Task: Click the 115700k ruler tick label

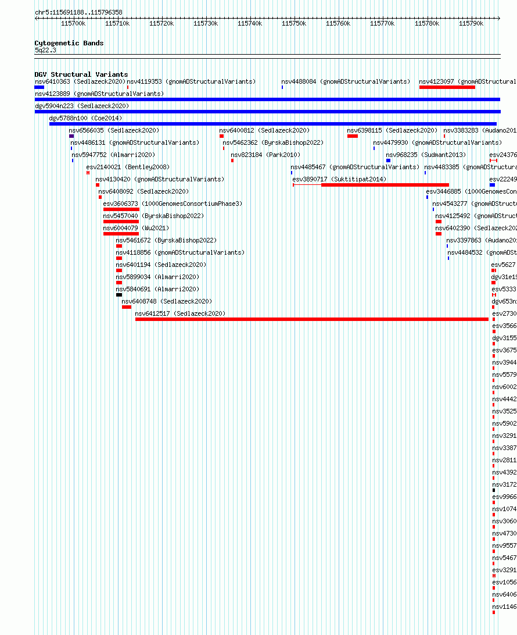Action: click(73, 23)
